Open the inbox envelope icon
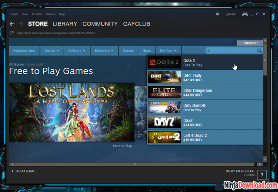Image resolution: width=278 pixels, height=192 pixels. [218, 14]
